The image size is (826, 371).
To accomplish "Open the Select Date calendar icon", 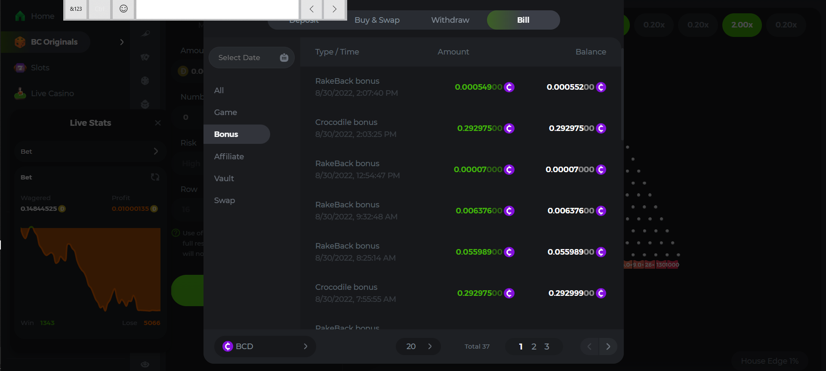I will coord(284,58).
